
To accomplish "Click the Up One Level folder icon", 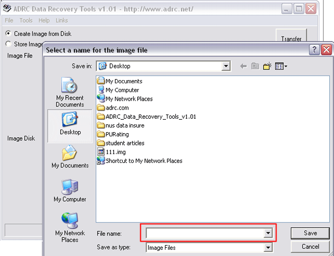I will point(255,66).
